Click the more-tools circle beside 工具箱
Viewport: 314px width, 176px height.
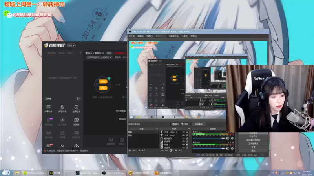pyautogui.click(x=79, y=99)
